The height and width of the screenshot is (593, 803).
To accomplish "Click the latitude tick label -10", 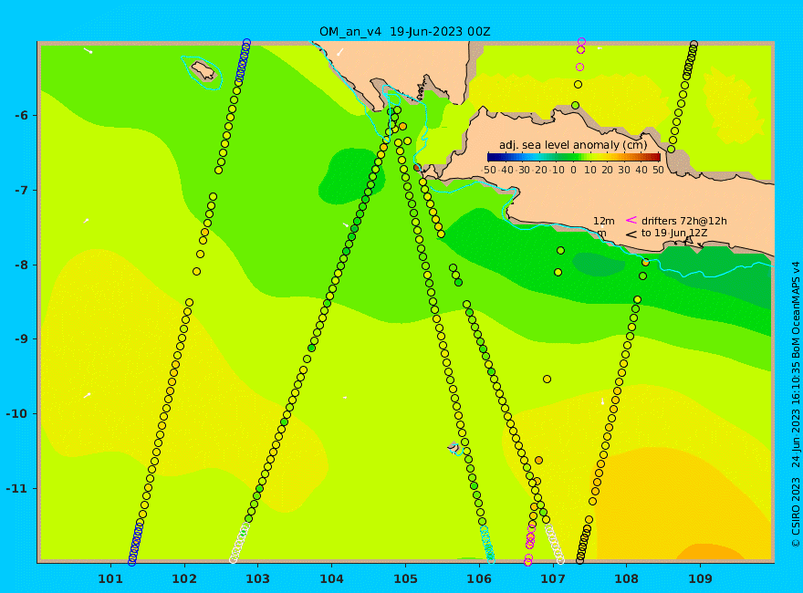I will (17, 414).
